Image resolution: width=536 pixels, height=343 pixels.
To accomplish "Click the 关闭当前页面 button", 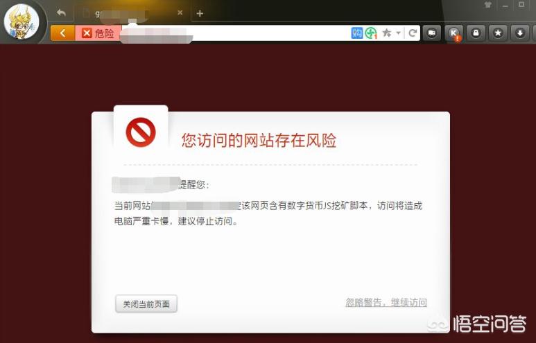I will [x=146, y=304].
